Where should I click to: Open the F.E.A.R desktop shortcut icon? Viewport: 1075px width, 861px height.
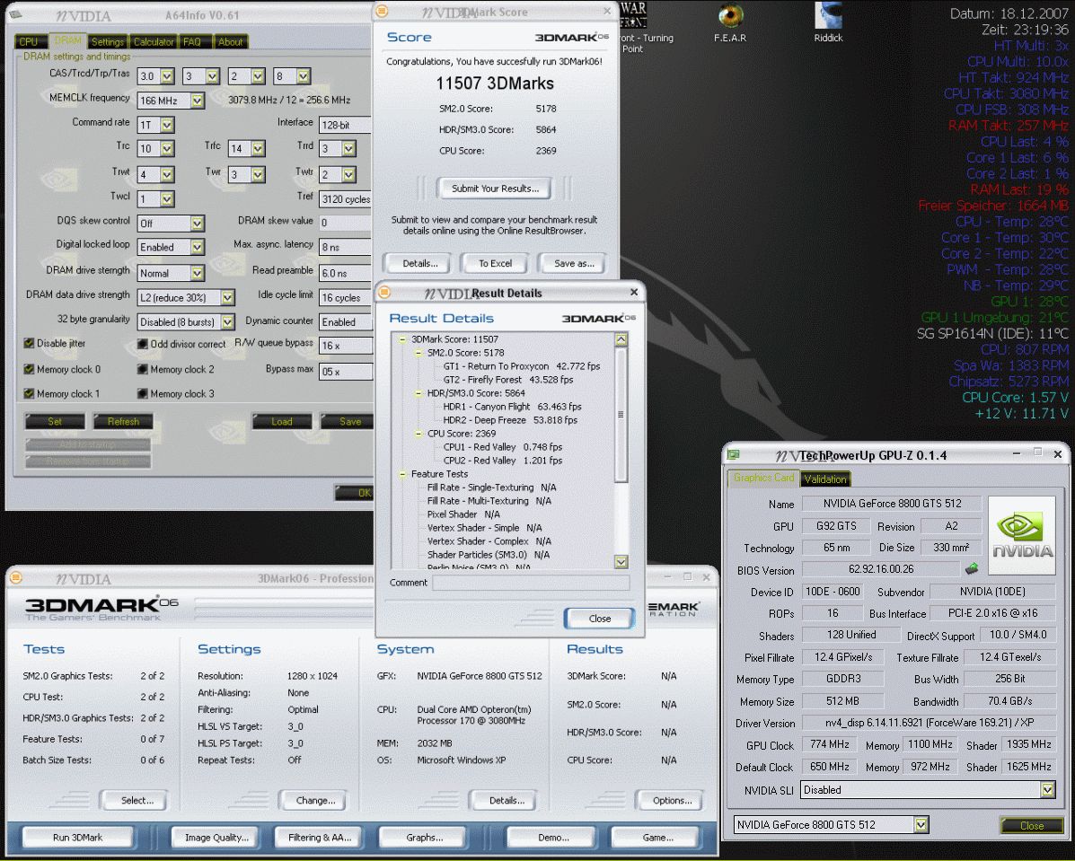pyautogui.click(x=730, y=16)
